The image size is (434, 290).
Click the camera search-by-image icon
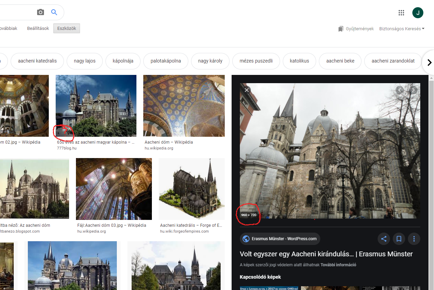41,12
